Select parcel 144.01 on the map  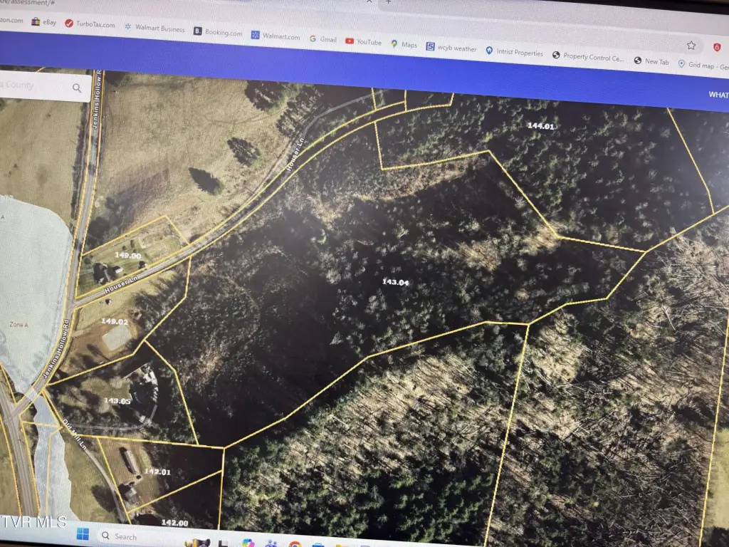[x=540, y=126]
